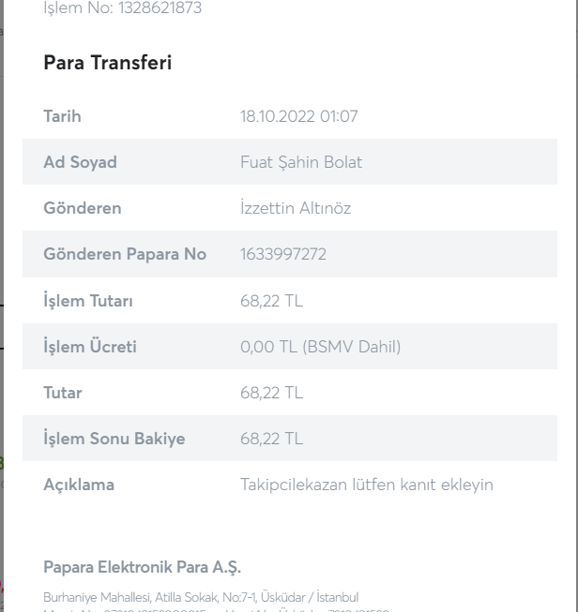Screen dimensions: 578x612
Task: Click sender name İzzettin Altınöz
Action: pos(296,209)
